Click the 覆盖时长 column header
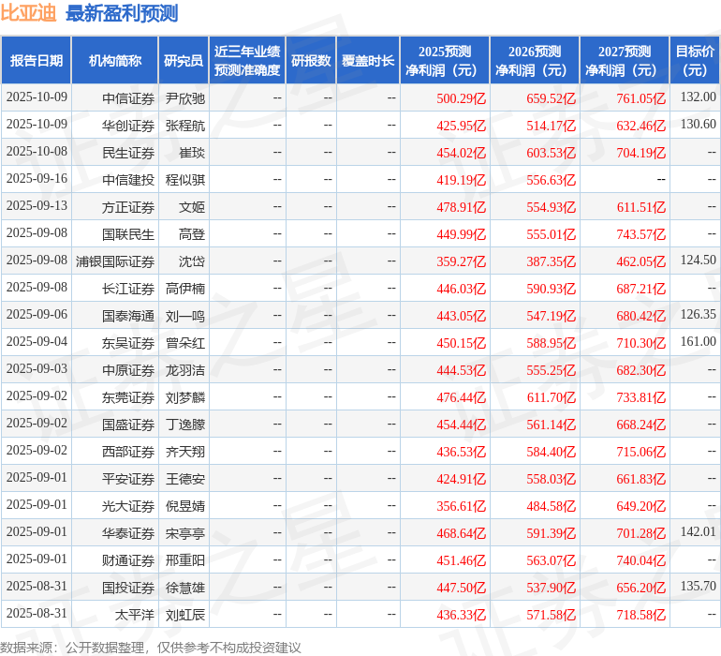 [368, 60]
